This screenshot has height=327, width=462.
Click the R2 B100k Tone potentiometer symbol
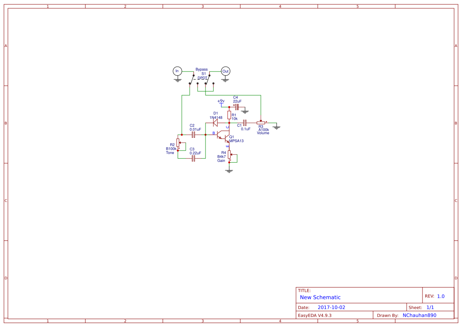click(x=178, y=143)
